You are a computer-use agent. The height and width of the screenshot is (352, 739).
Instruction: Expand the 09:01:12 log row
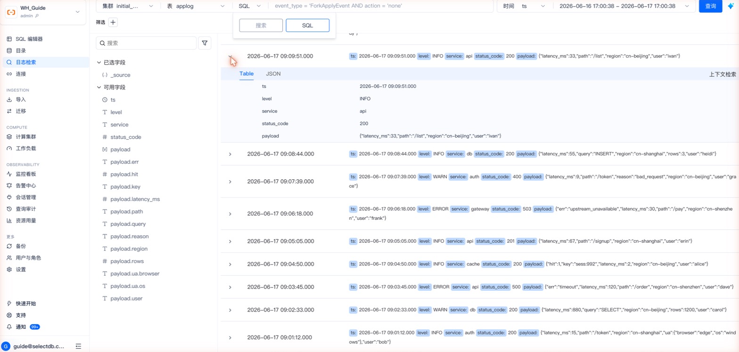pos(230,337)
